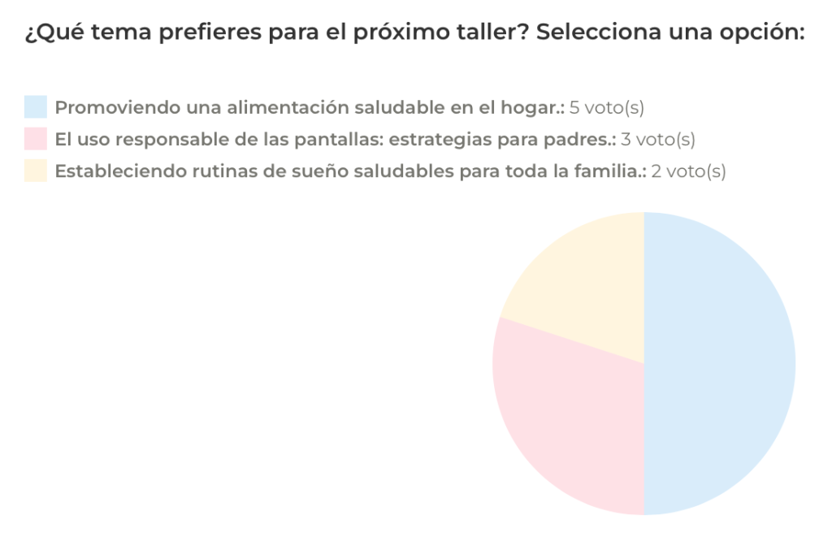Click the center point of the pie chart
Screen dimensions: 832x550
pyautogui.click(x=644, y=363)
